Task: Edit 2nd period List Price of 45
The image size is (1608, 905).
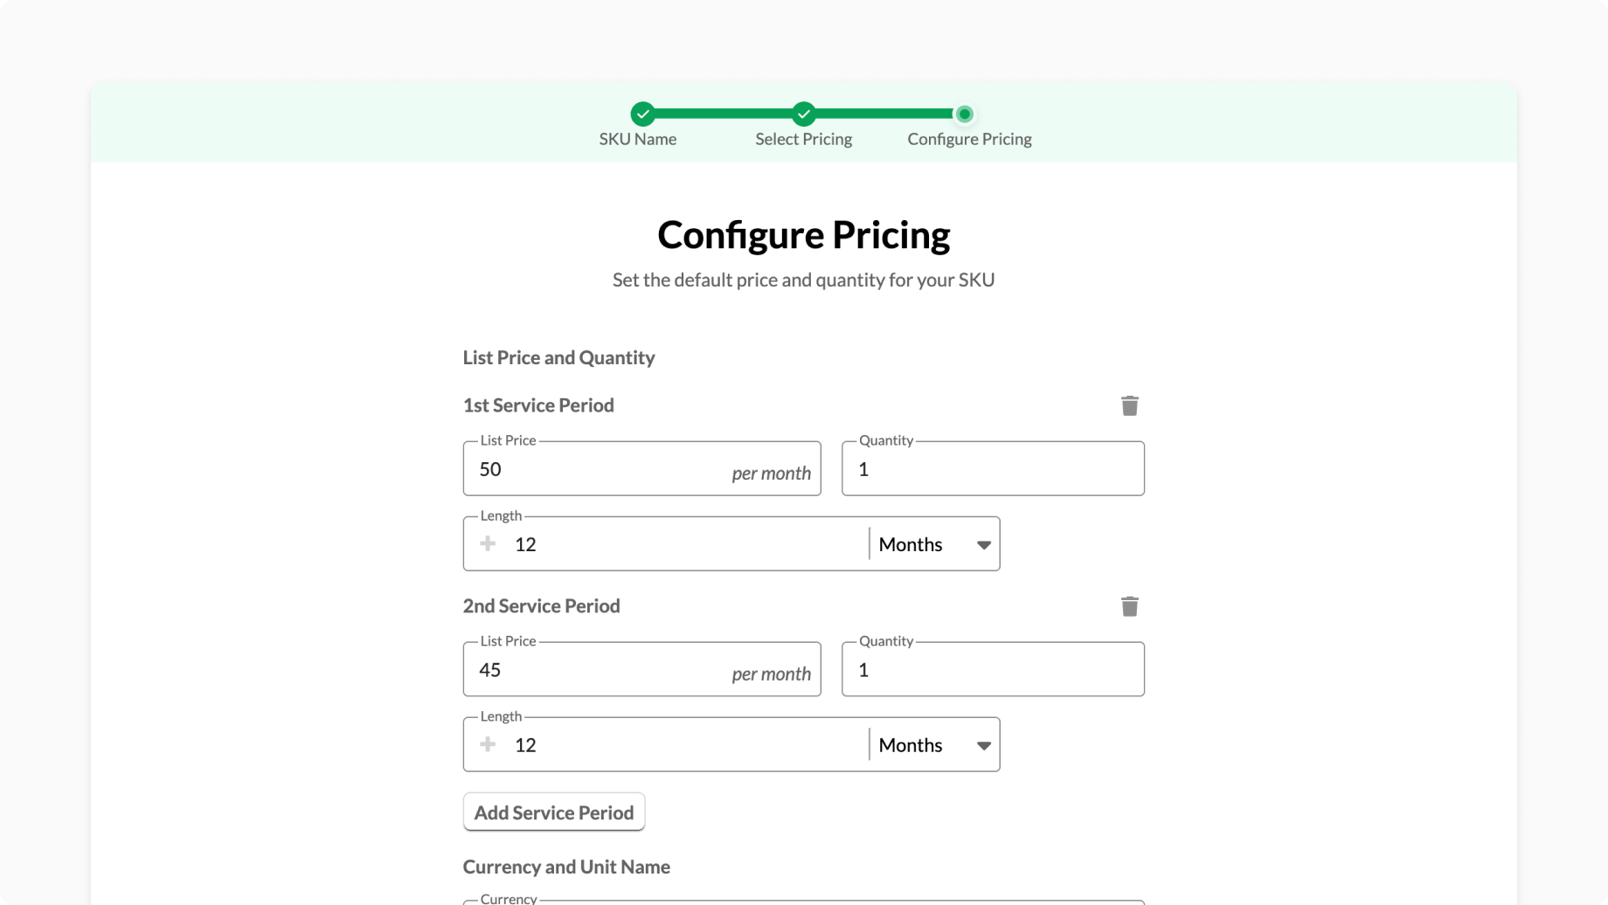Action: [x=603, y=671]
